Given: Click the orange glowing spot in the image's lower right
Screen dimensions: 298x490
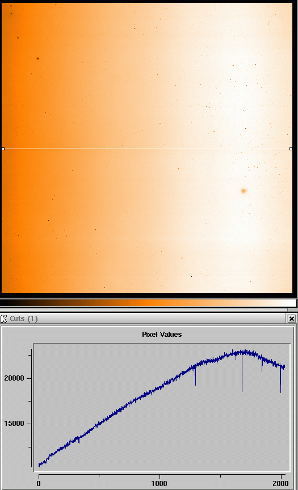Looking at the screenshot, I should point(244,191).
